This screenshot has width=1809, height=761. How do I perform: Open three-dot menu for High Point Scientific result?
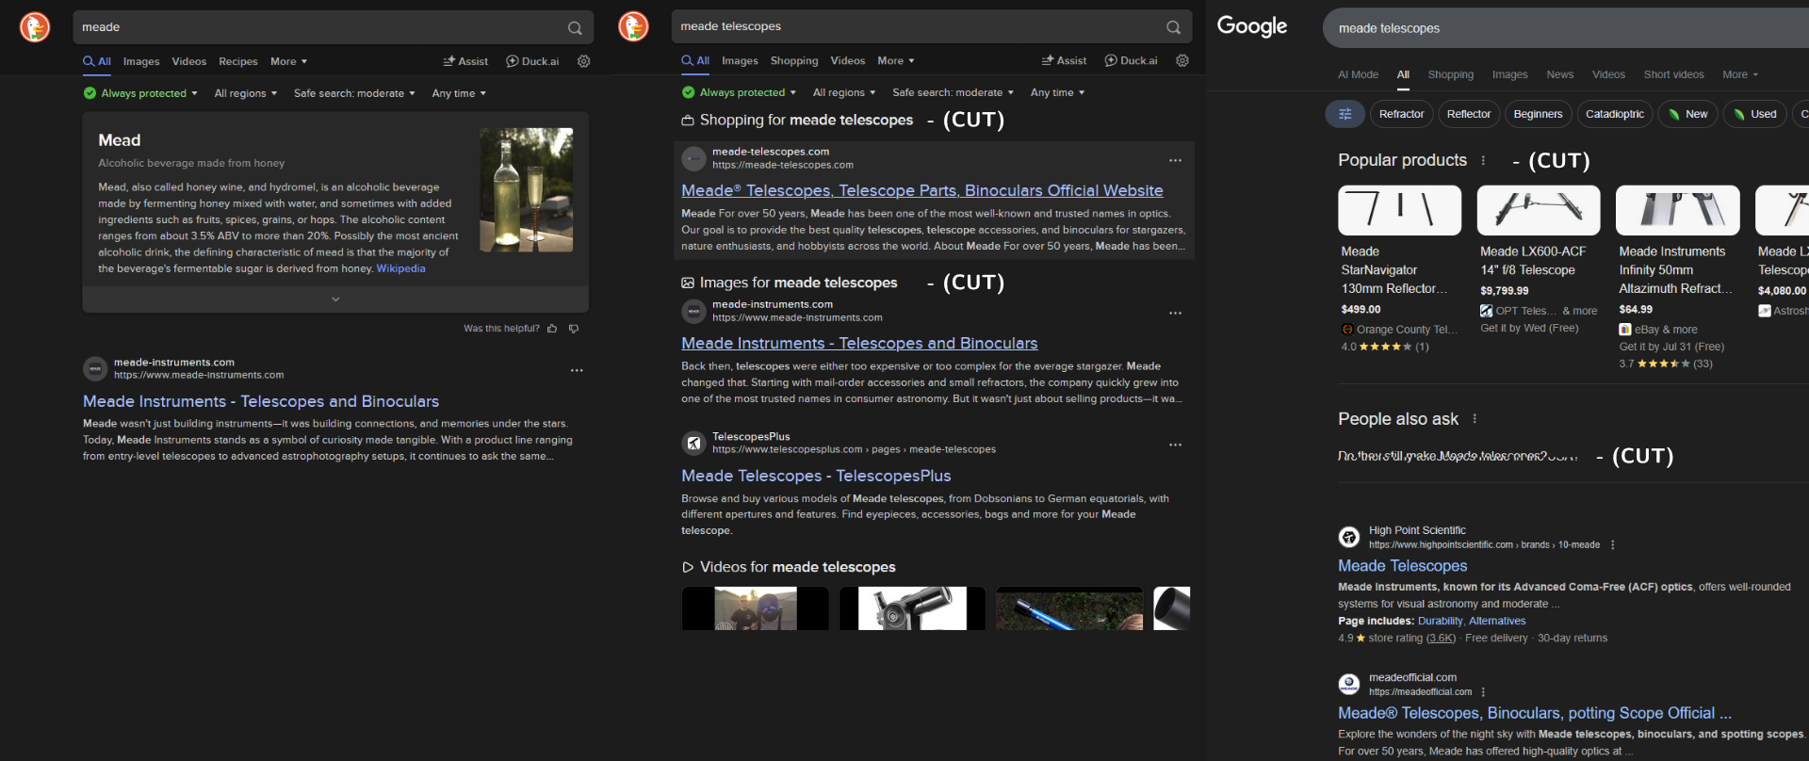(1613, 544)
